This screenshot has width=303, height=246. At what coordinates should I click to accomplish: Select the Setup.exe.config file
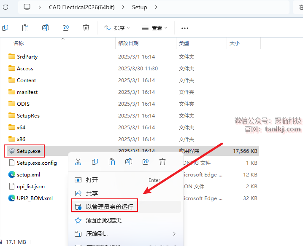click(37, 163)
